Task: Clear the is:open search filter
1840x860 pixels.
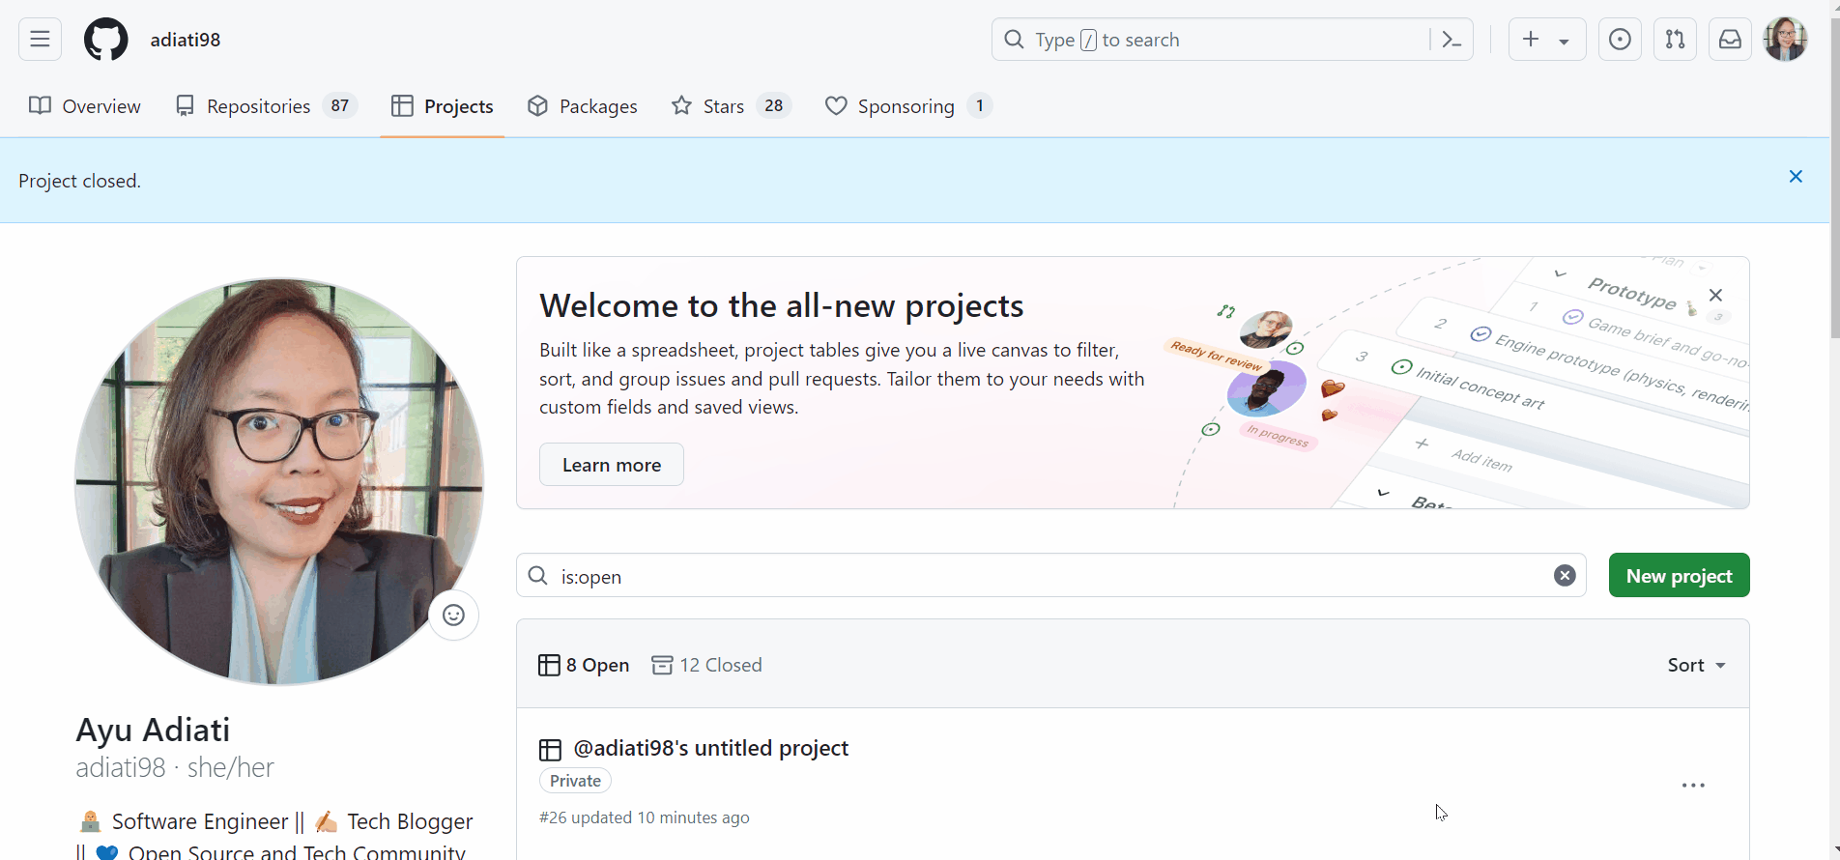Action: [1565, 575]
